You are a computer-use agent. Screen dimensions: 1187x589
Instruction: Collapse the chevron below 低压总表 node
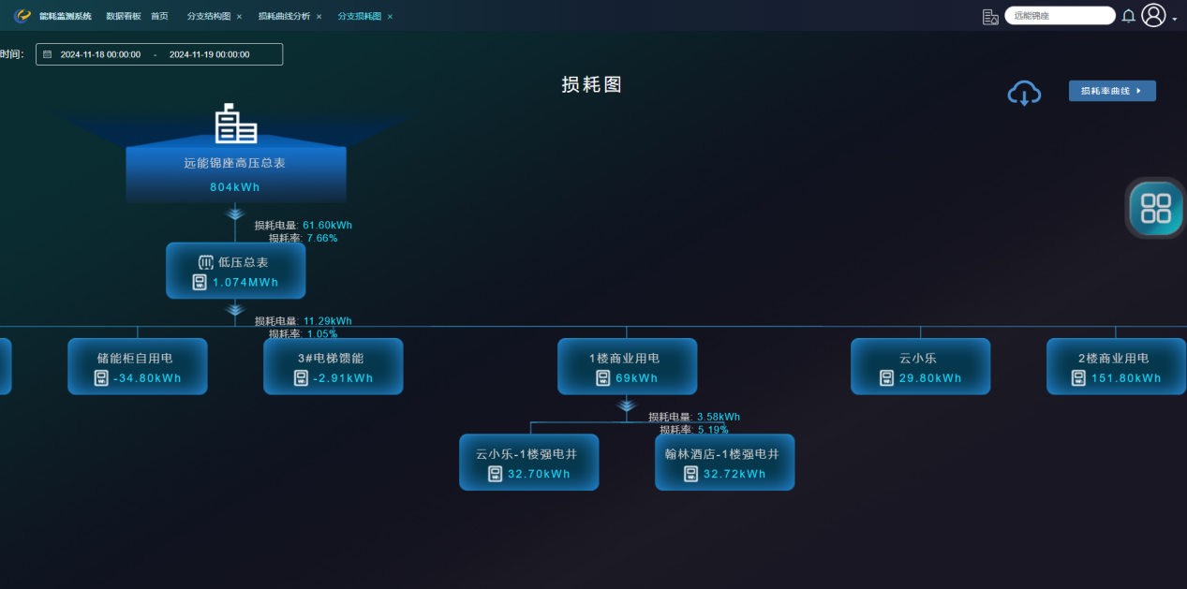tap(235, 310)
